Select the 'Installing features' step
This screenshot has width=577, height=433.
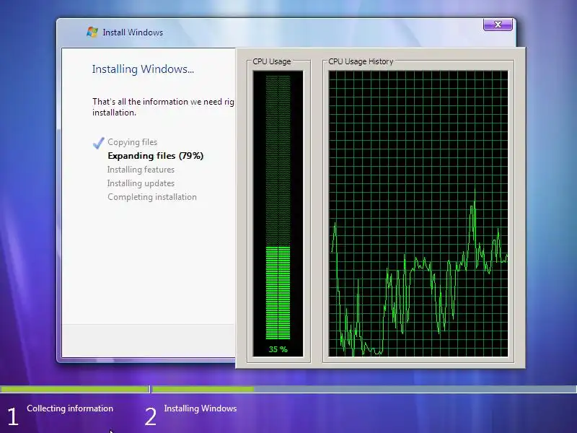pyautogui.click(x=141, y=170)
